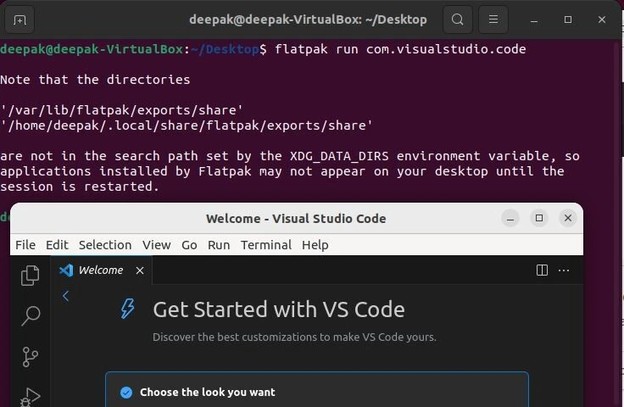Open the Selection menu

(x=105, y=245)
